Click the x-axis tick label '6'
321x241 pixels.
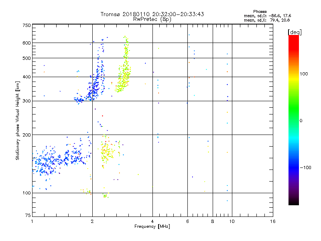coord(187,221)
